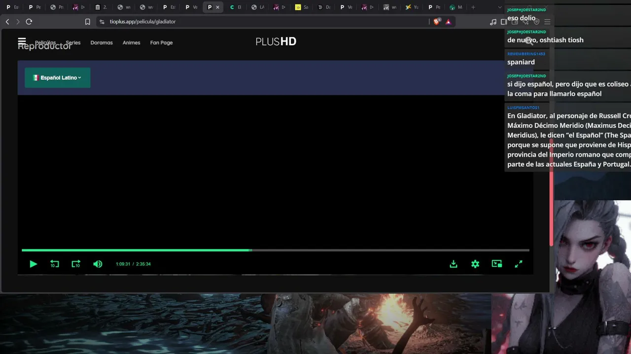Open the tab search dropdown arrow
Screen dimensions: 631x354
point(500,7)
